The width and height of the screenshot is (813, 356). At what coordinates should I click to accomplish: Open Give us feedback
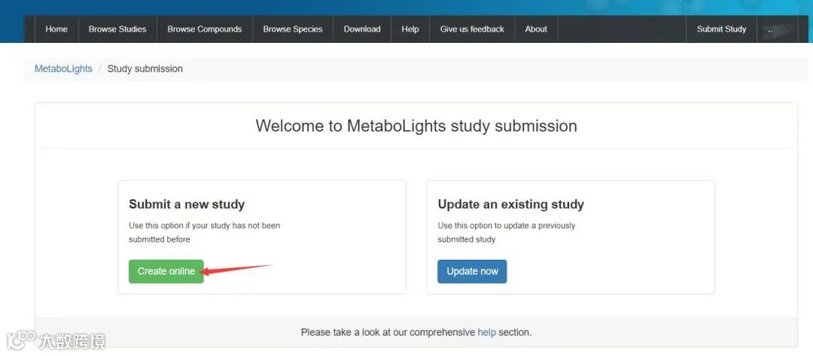(x=472, y=29)
